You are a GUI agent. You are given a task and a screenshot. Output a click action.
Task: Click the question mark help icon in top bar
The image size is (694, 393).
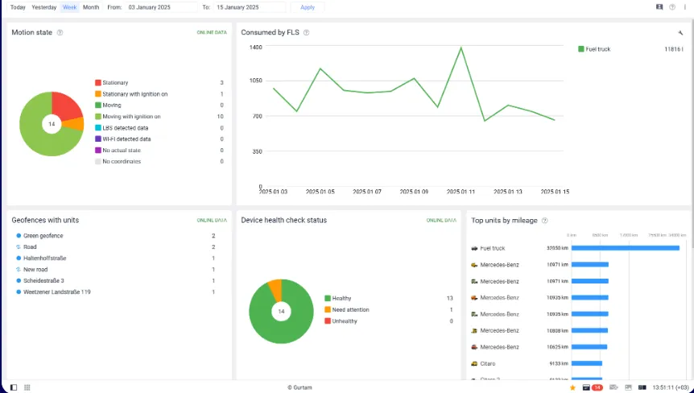(x=672, y=7)
